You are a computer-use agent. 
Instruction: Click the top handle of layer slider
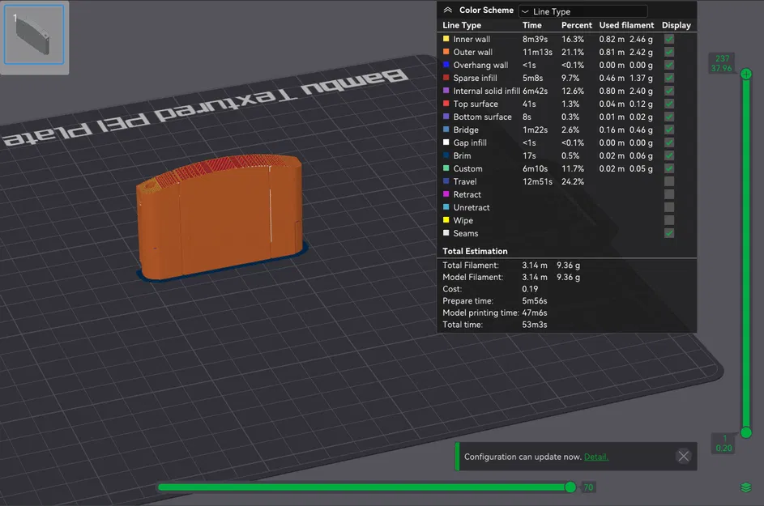tap(746, 74)
